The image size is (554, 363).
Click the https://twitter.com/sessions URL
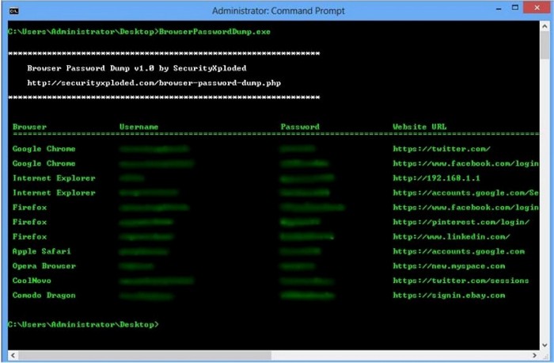pyautogui.click(x=461, y=281)
